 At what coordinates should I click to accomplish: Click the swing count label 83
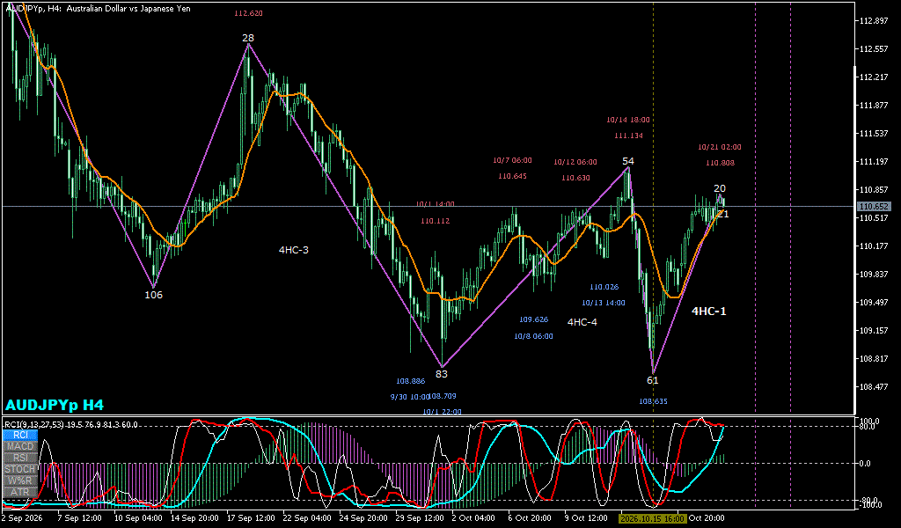[x=442, y=374]
